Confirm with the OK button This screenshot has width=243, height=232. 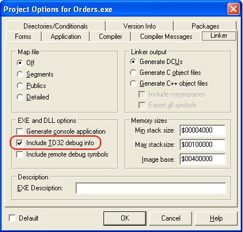pos(125,218)
